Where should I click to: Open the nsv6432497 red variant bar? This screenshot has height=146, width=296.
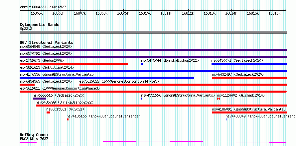point(249,78)
